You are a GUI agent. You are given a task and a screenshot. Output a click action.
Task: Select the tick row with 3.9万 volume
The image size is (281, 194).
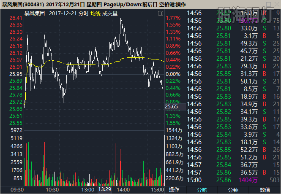[233, 135]
